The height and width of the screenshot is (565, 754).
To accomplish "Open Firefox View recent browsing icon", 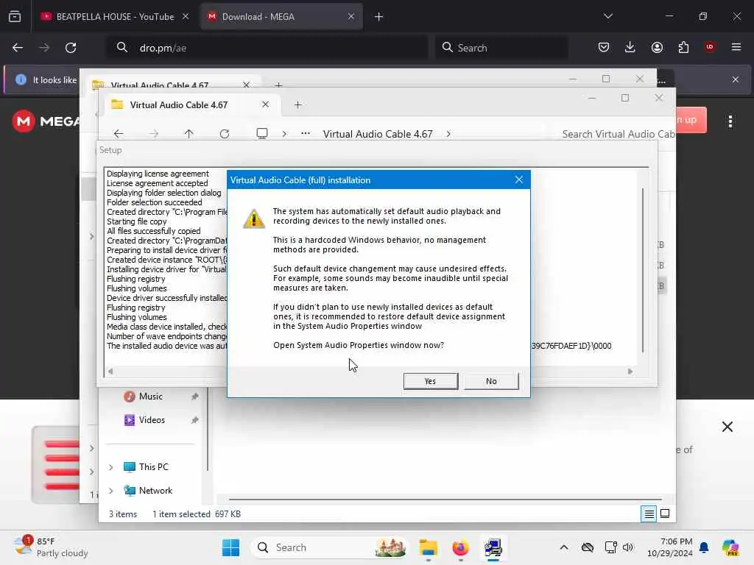I will (15, 17).
